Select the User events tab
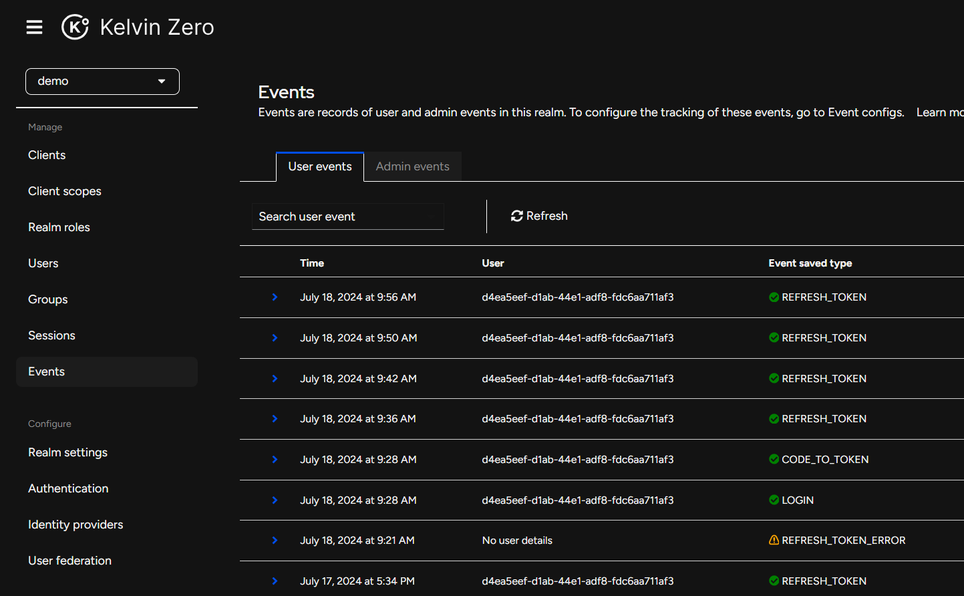964x596 pixels. 320,166
